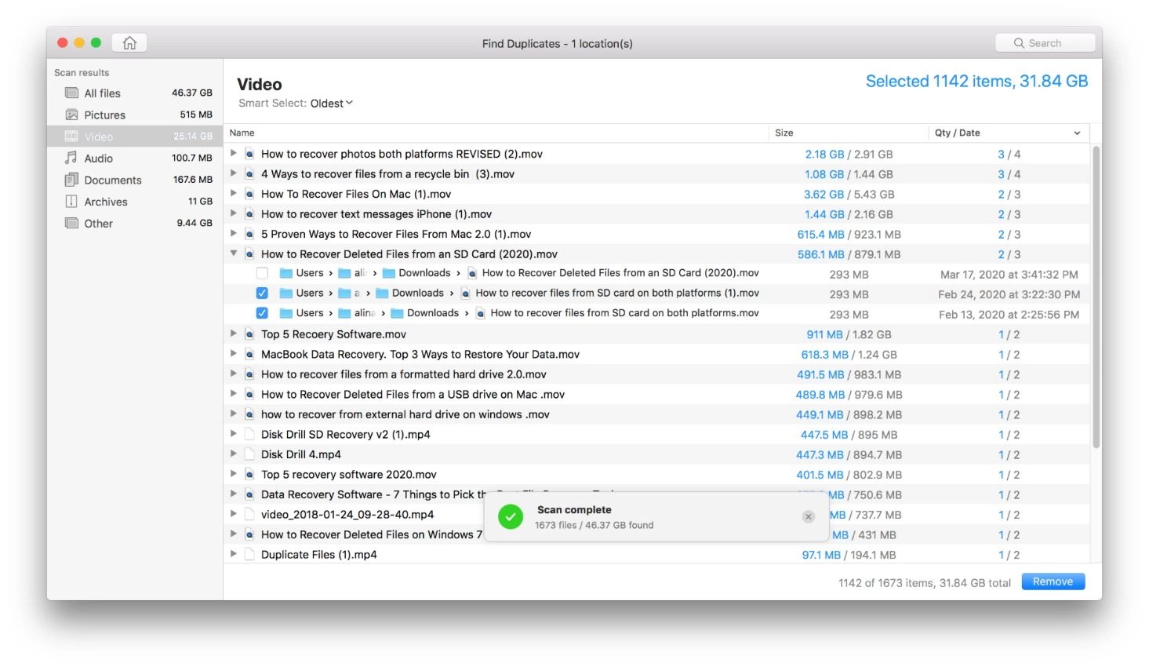Viewport: 1149px width, 667px height.
Task: Click the Remove button
Action: [1053, 581]
